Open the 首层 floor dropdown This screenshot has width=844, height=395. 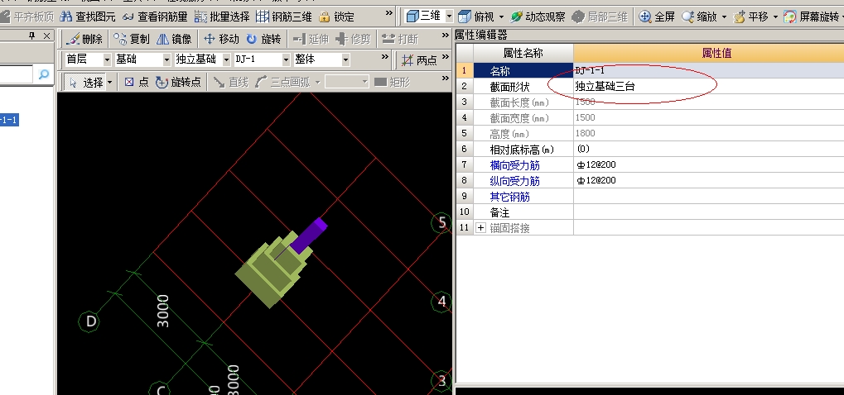[107, 59]
